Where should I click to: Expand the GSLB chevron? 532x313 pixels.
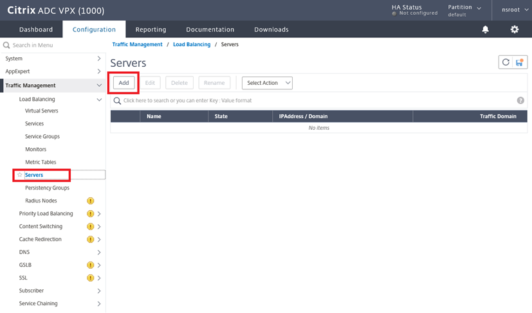[99, 265]
